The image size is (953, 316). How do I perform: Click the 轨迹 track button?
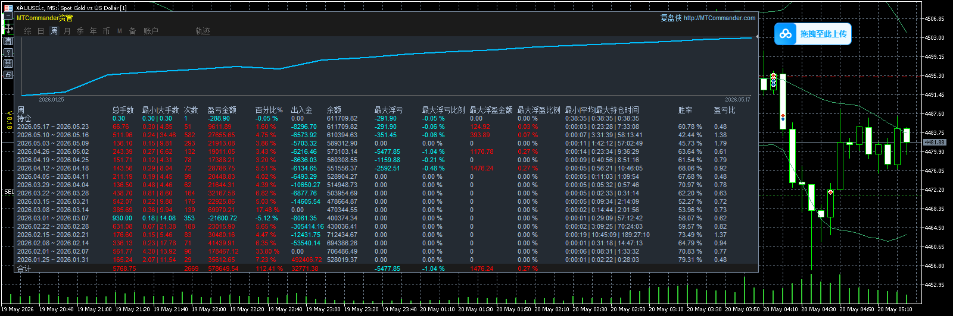pyautogui.click(x=203, y=31)
